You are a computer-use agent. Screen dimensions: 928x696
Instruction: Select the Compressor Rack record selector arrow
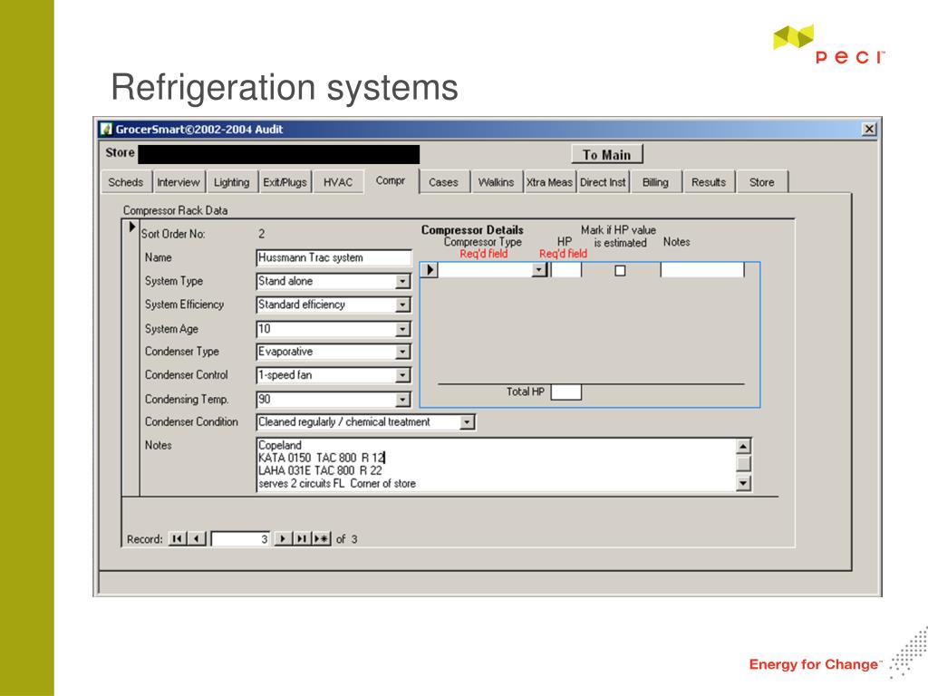pyautogui.click(x=131, y=227)
